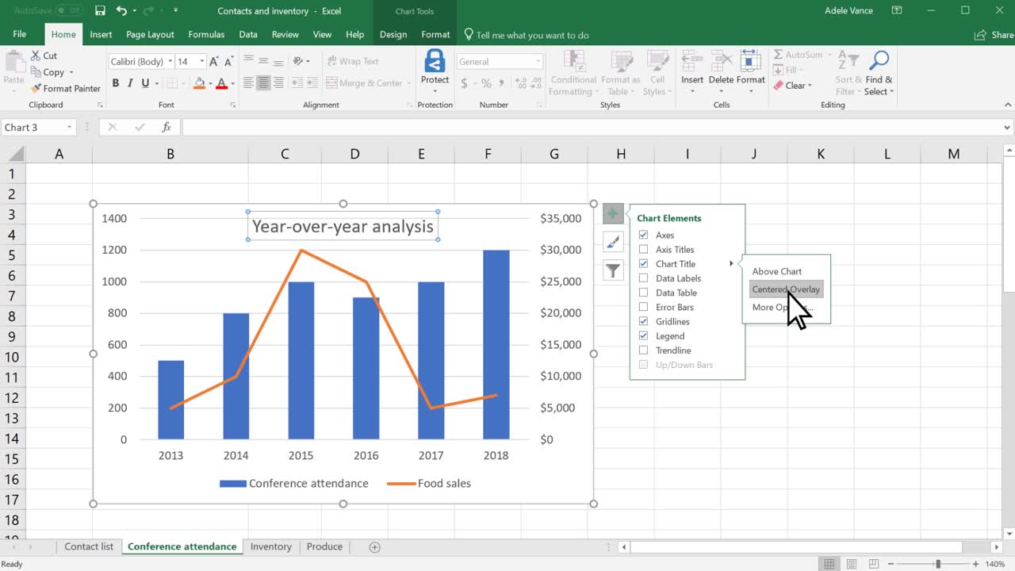This screenshot has height=571, width=1015.
Task: Select the Produce sheet tab
Action: point(324,546)
